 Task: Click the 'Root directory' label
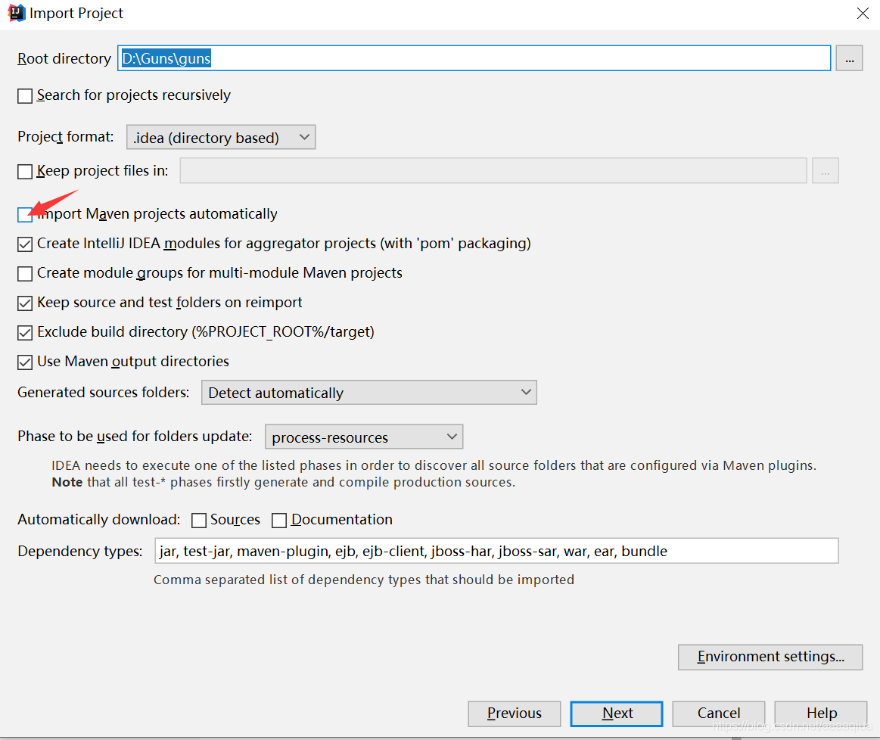point(64,58)
